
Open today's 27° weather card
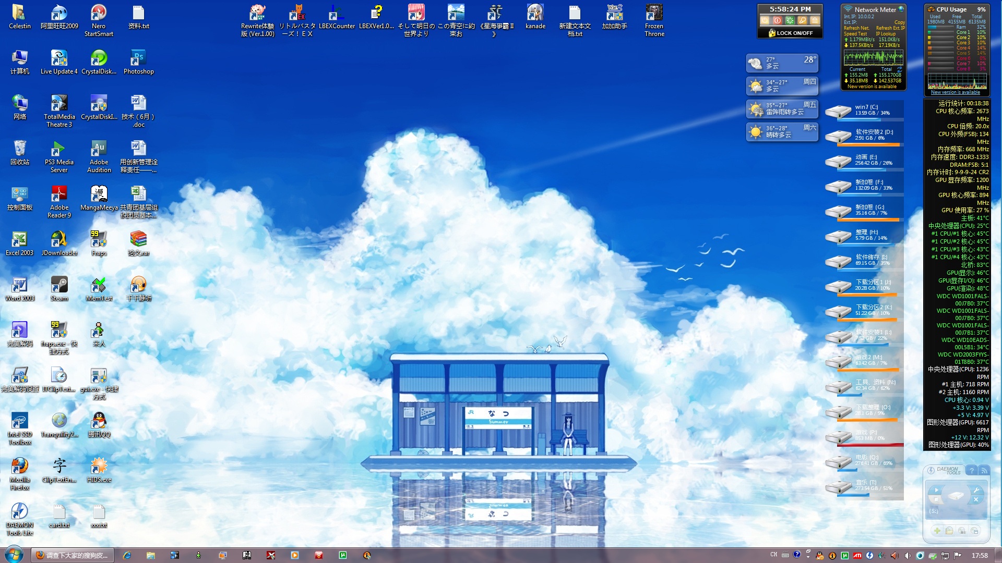(782, 63)
